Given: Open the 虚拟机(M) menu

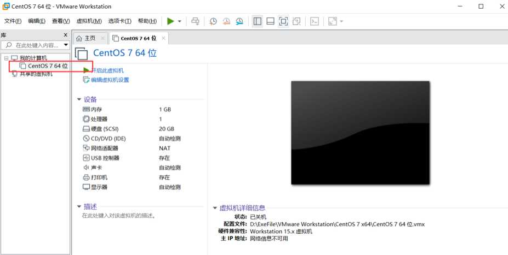Looking at the screenshot, I should (x=89, y=21).
